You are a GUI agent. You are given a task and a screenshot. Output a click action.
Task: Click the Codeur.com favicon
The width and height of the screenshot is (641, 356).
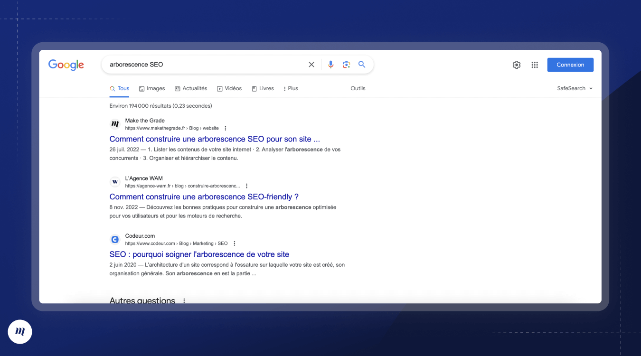pyautogui.click(x=115, y=239)
